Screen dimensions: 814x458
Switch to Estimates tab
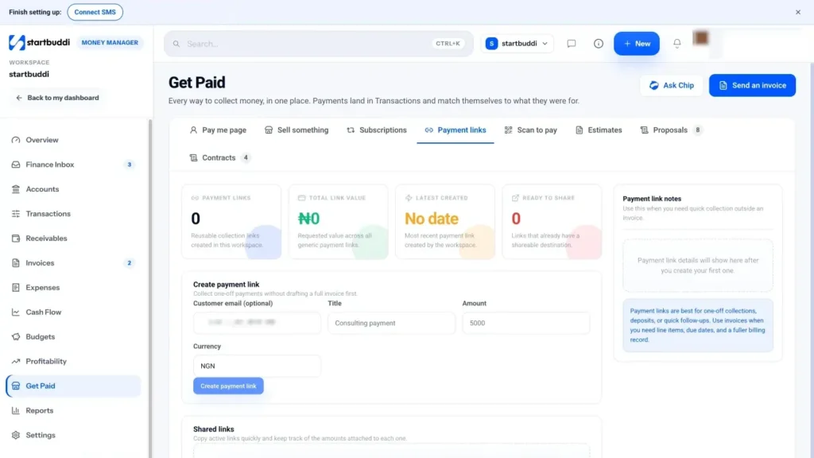point(599,130)
